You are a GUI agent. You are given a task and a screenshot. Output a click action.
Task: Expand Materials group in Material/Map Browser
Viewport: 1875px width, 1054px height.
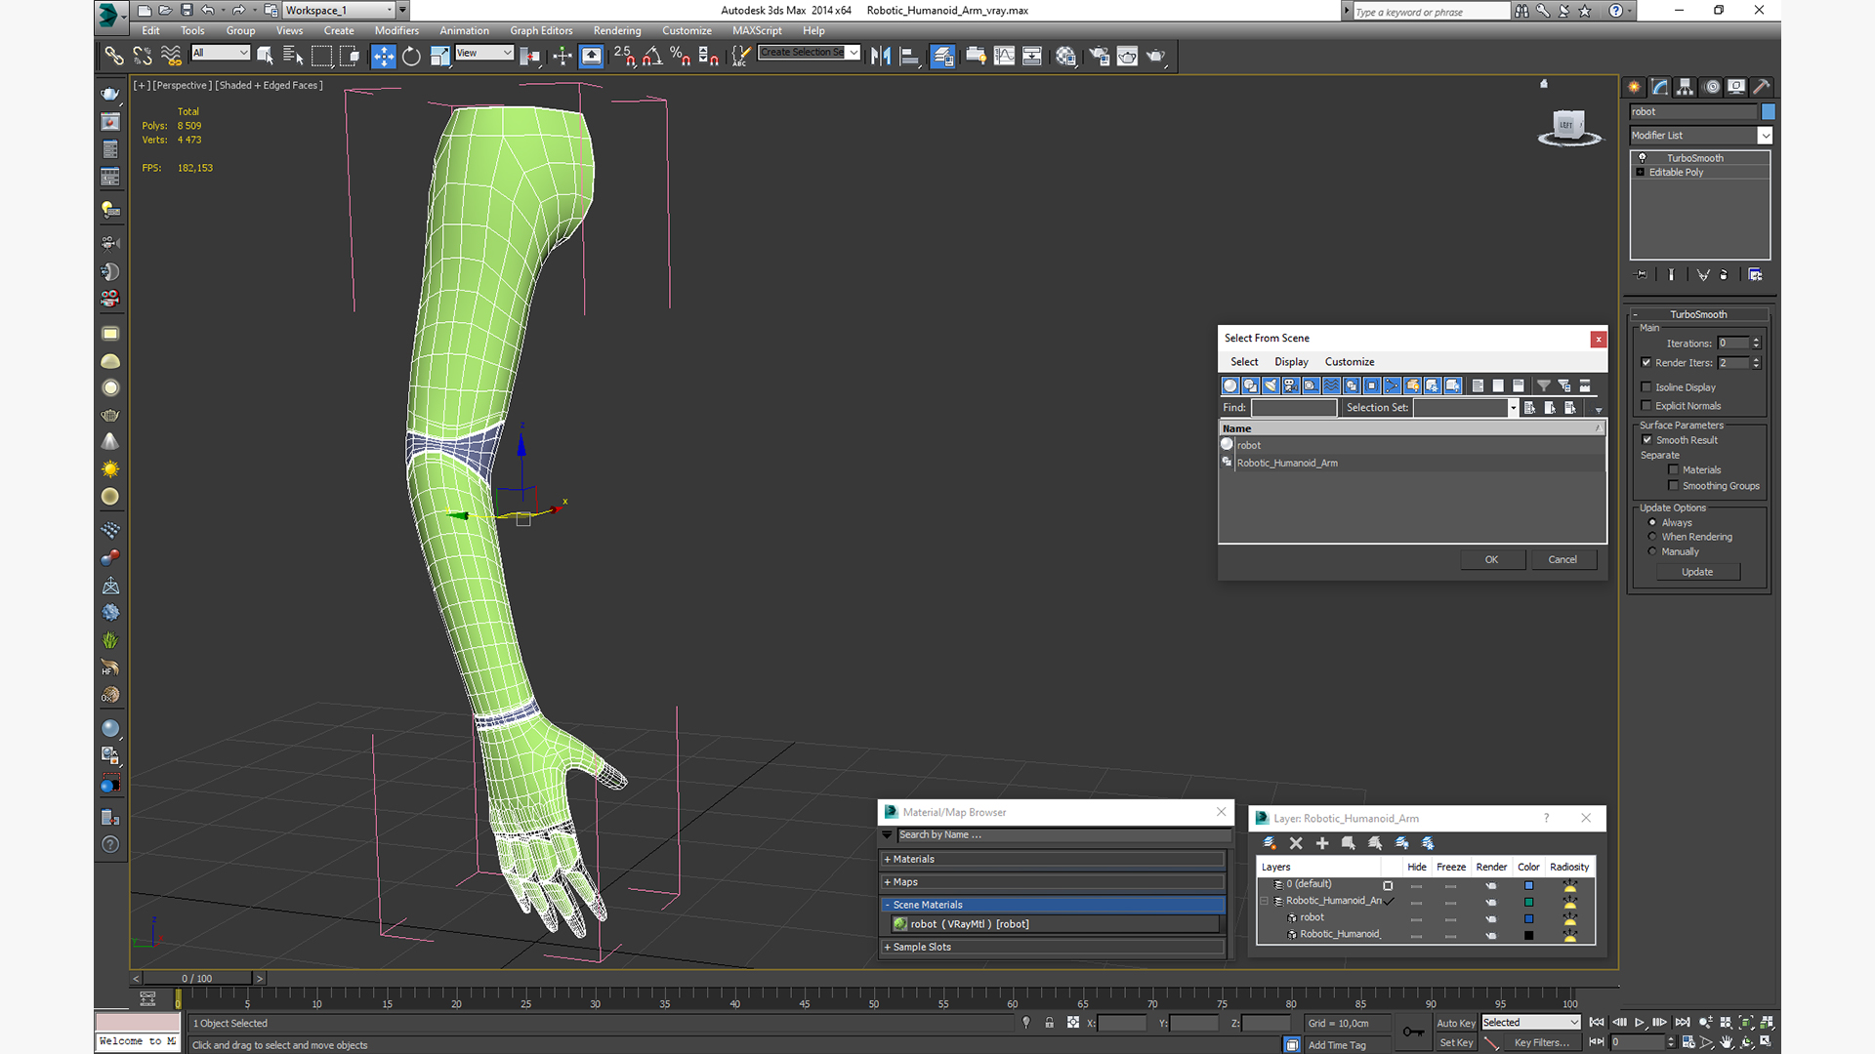(1052, 860)
